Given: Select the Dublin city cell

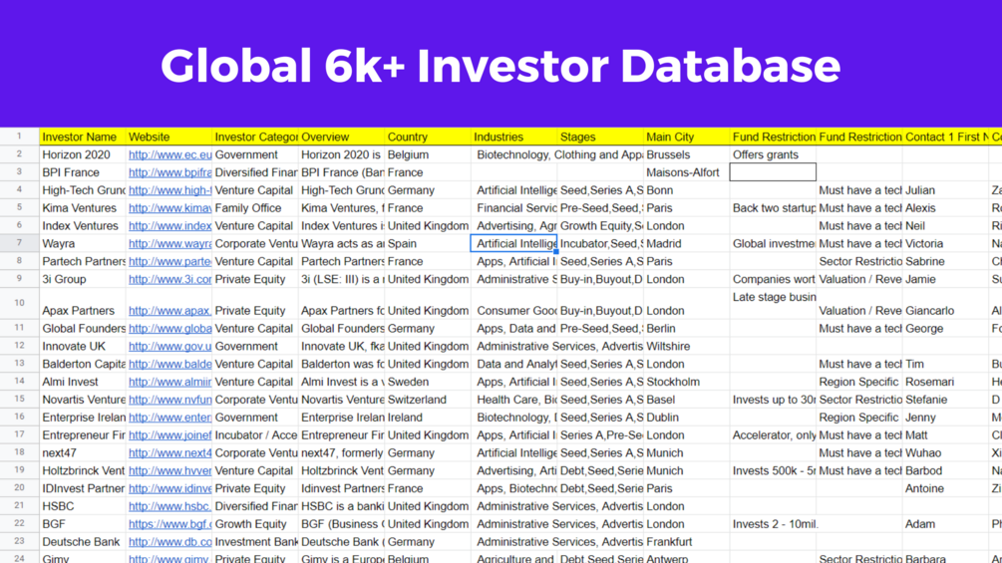Looking at the screenshot, I should point(686,418).
